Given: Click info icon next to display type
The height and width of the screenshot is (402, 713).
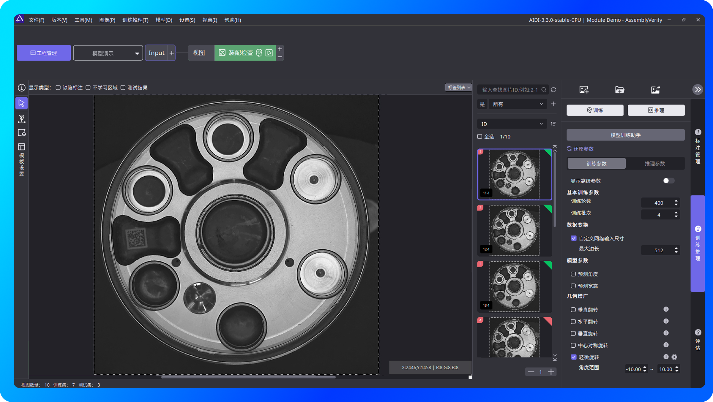Looking at the screenshot, I should (x=21, y=88).
